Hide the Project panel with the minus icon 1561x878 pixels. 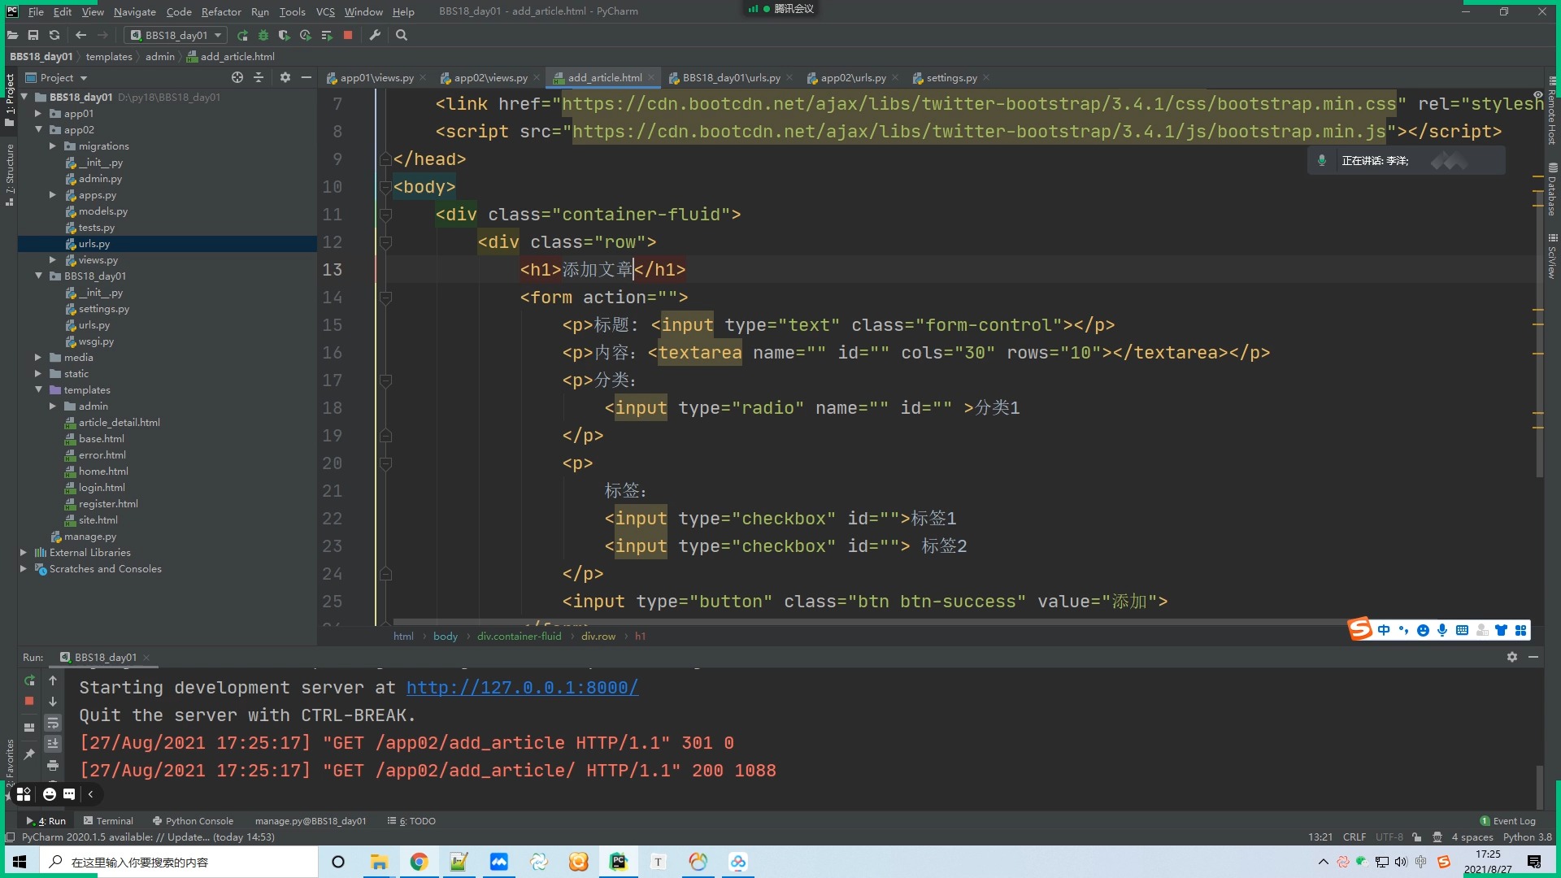307,77
